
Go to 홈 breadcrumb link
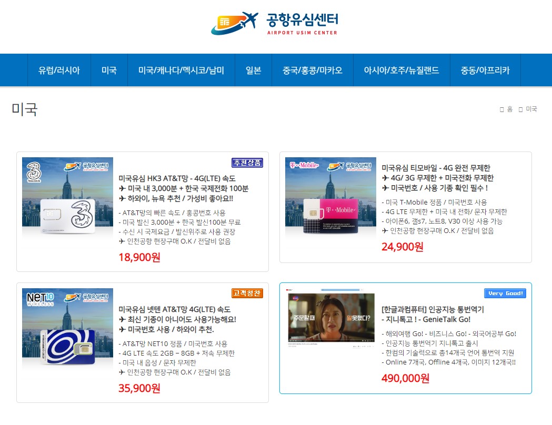tap(509, 109)
